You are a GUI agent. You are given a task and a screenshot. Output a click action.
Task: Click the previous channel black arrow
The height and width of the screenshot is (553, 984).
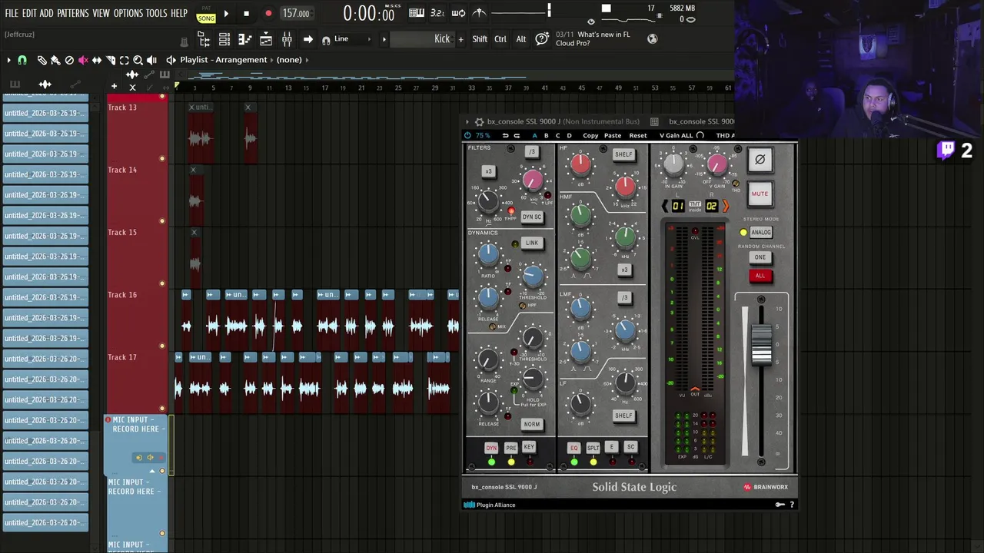665,206
